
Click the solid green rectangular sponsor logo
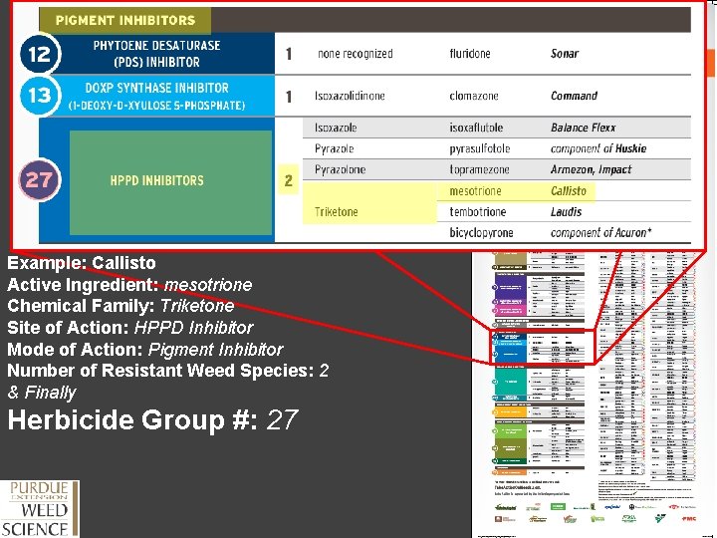pyautogui.click(x=558, y=506)
